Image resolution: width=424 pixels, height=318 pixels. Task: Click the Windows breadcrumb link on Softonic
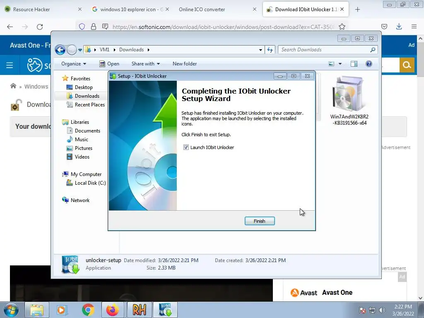coord(36,87)
